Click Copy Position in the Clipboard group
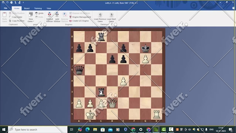The width and height of the screenshot is (236, 133). [17, 21]
